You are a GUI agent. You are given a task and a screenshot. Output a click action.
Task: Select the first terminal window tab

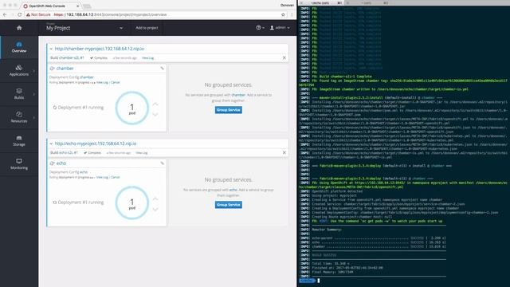pos(320,2)
